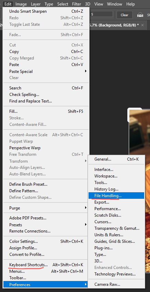Viewport: 150px width, 292px height.
Task: Click the Clear button in options bar
Action: 125,15
